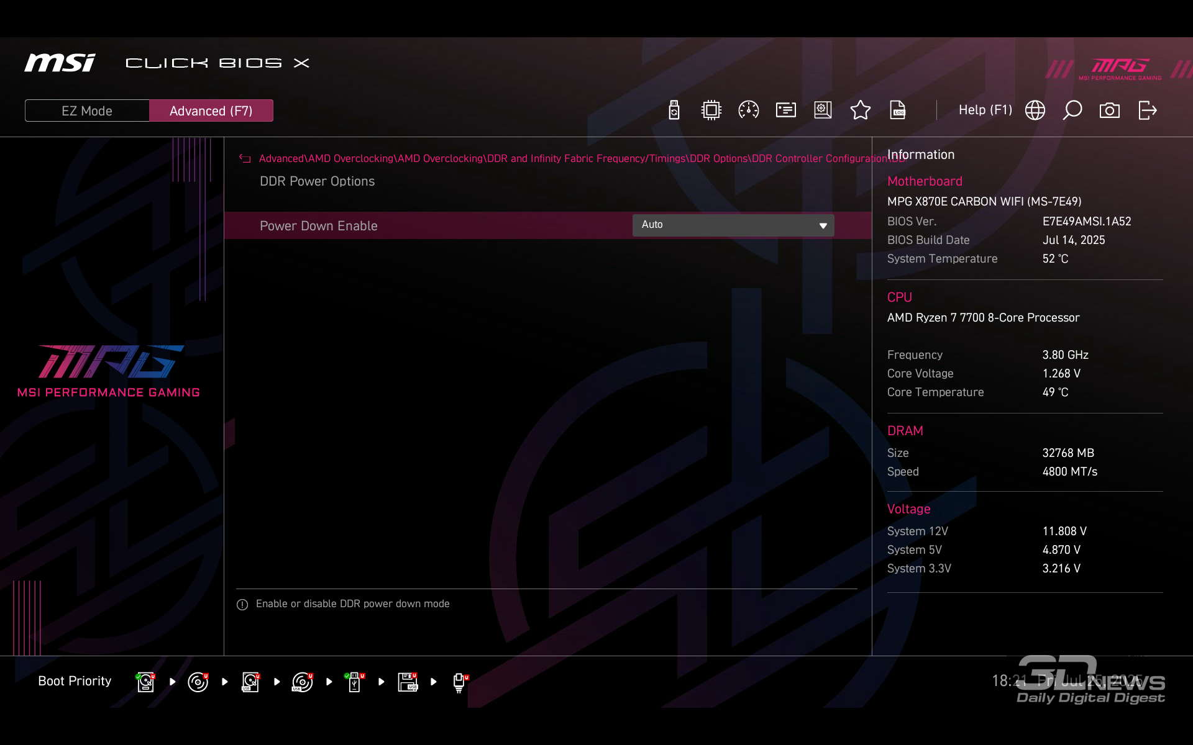Click the DRAM Size value 32768 MB
This screenshot has height=745, width=1193.
coord(1068,453)
